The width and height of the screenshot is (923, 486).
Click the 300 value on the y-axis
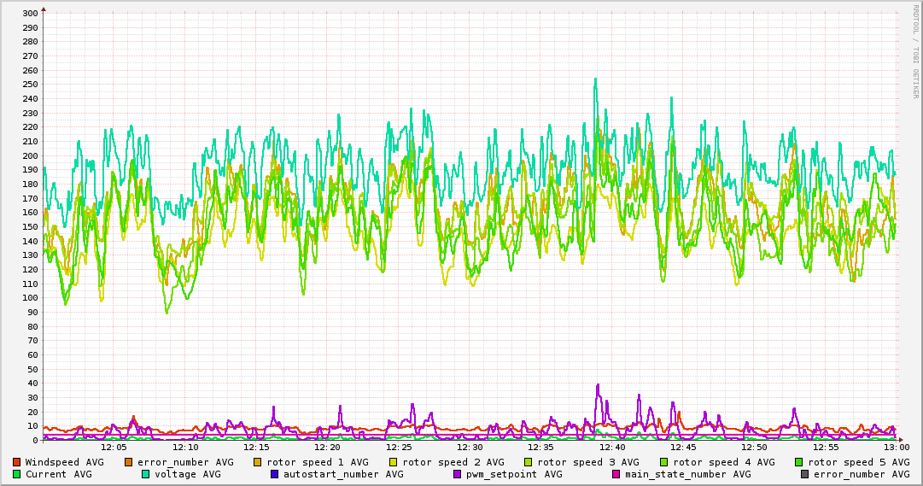31,14
